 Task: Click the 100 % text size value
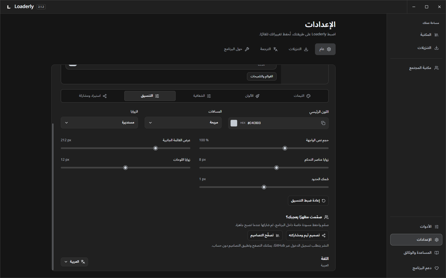(204, 140)
